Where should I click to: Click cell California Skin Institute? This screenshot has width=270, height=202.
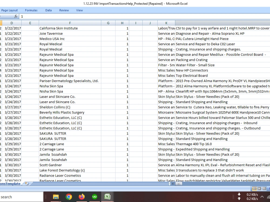click(x=70, y=28)
